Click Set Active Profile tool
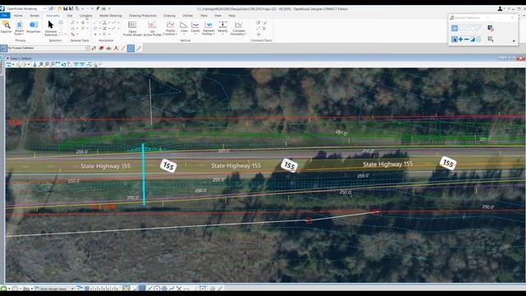Screen dimensions: 526x296 [x=152, y=29]
